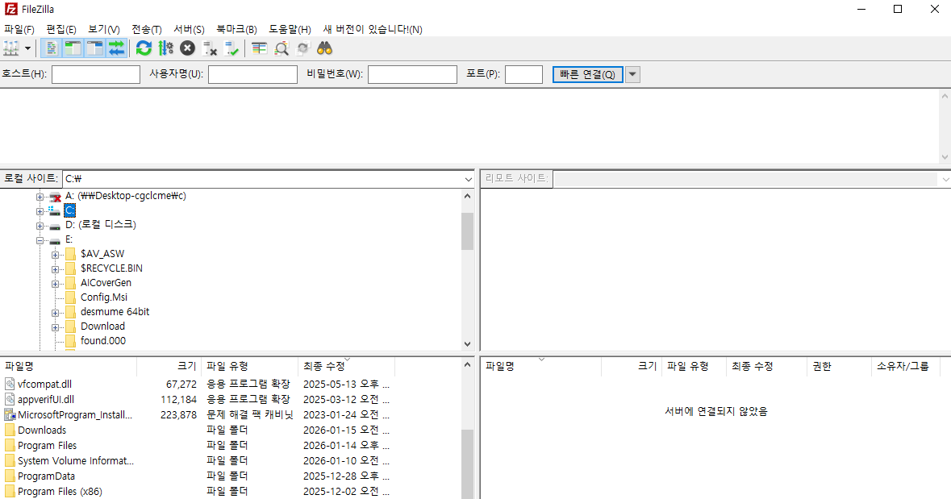The height and width of the screenshot is (499, 951).
Task: Open the 도움말(H) menu
Action: tap(290, 29)
